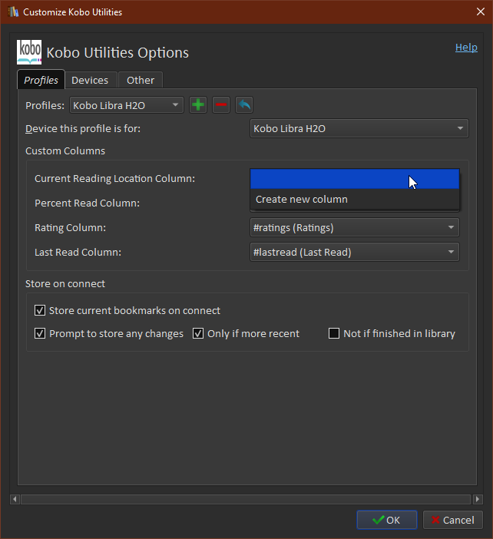Open the Help link
Viewport: 493px width, 539px height.
466,48
